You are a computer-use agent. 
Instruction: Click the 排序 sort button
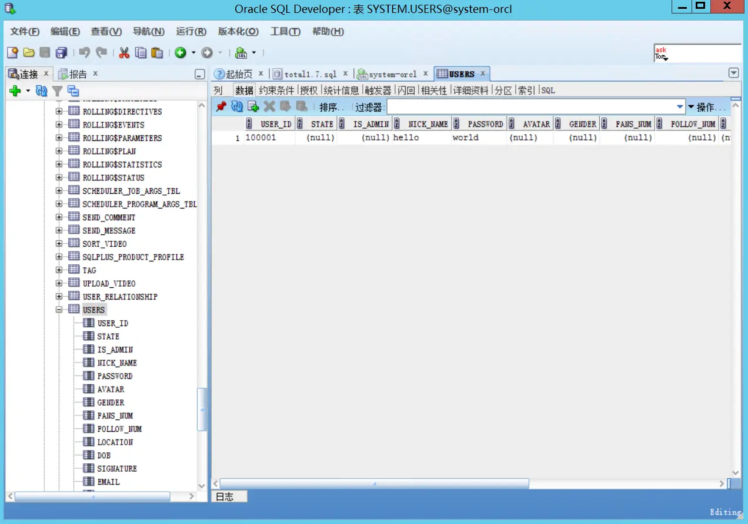[x=332, y=107]
